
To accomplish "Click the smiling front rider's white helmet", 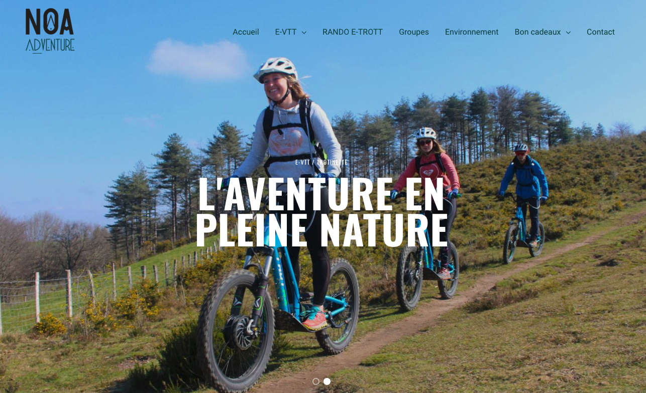I will coord(276,68).
